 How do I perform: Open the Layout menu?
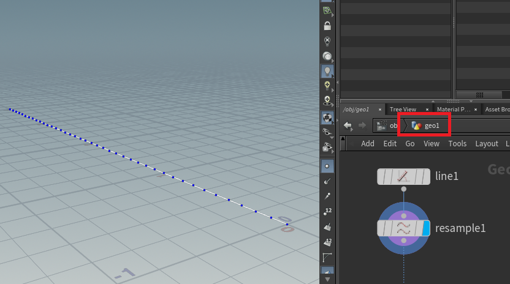[x=487, y=144]
